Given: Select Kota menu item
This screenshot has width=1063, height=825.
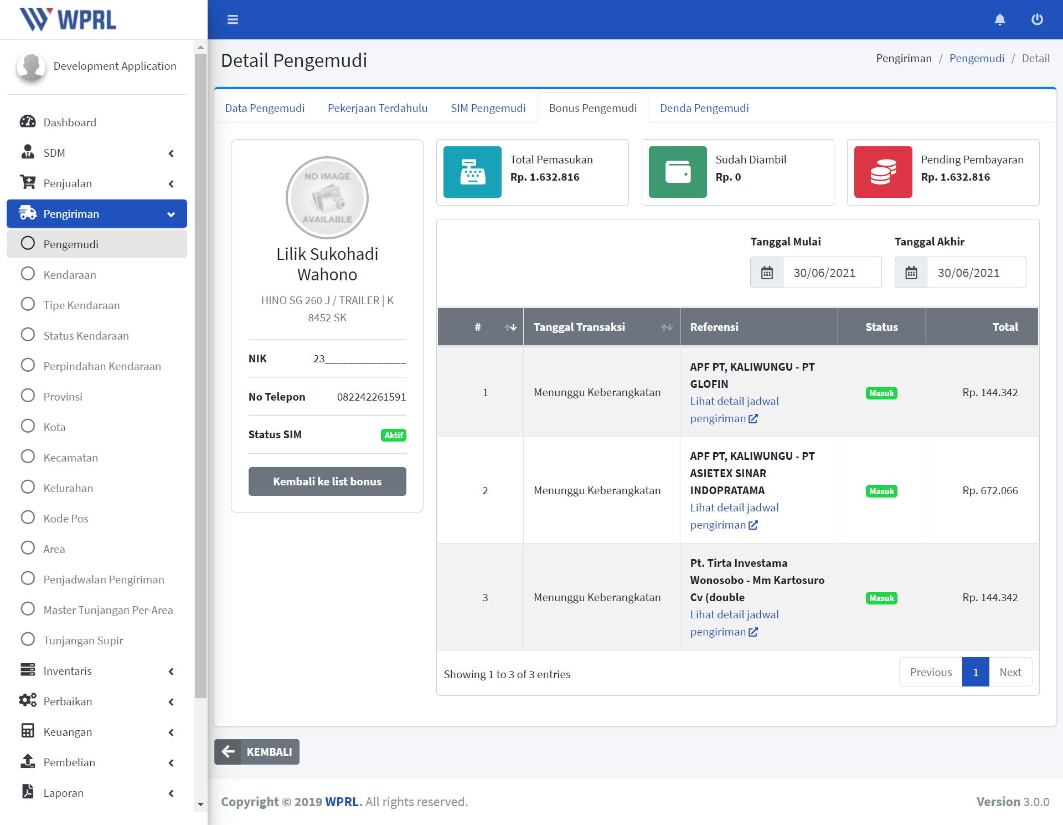Looking at the screenshot, I should pos(97,427).
